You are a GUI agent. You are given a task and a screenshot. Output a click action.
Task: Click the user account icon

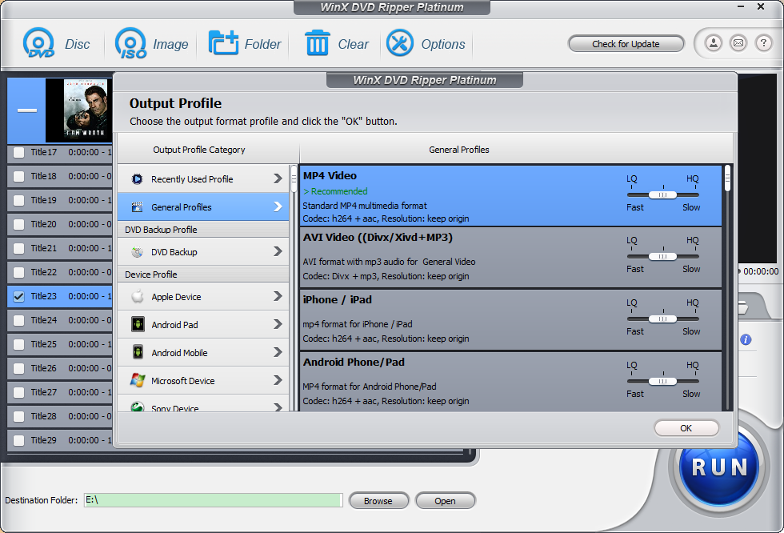pos(714,43)
